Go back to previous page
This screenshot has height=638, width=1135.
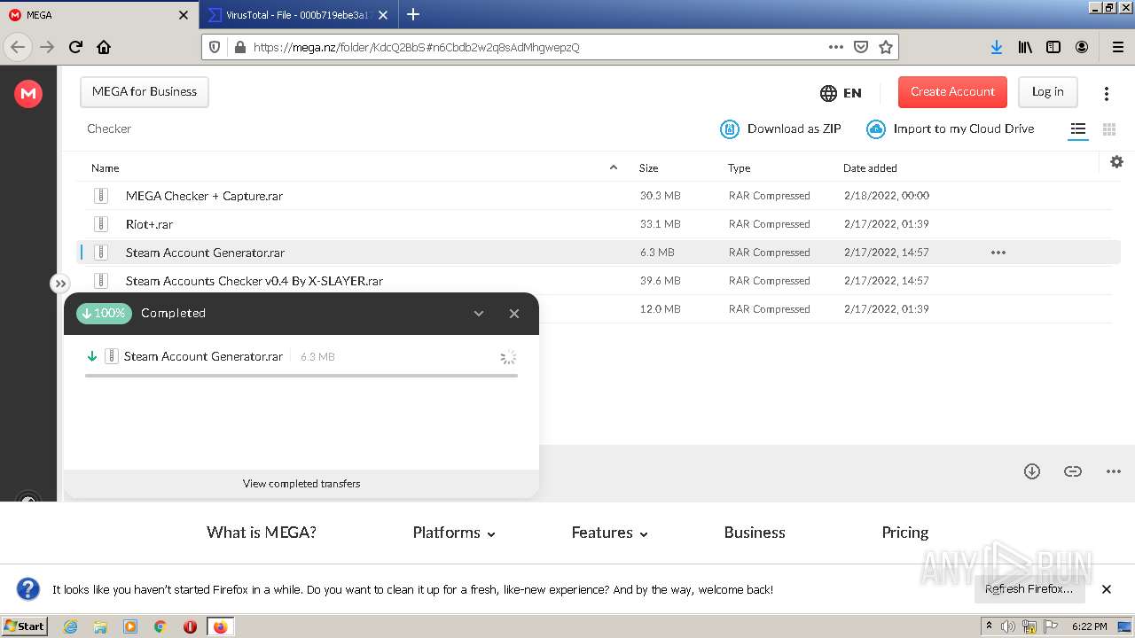18,47
